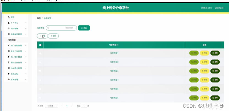This screenshot has width=229, height=111.
Task: Click the 图书分类管理 sidebar icon
Action: click(x=9, y=62)
